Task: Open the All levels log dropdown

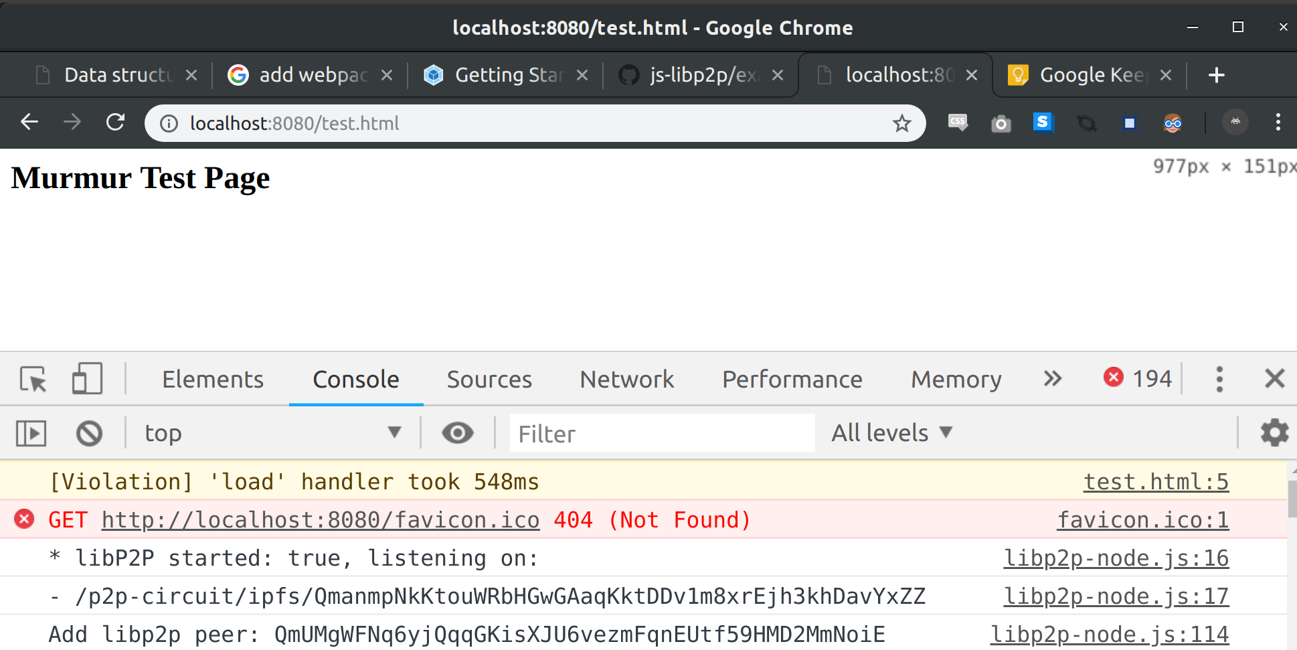Action: coord(891,433)
